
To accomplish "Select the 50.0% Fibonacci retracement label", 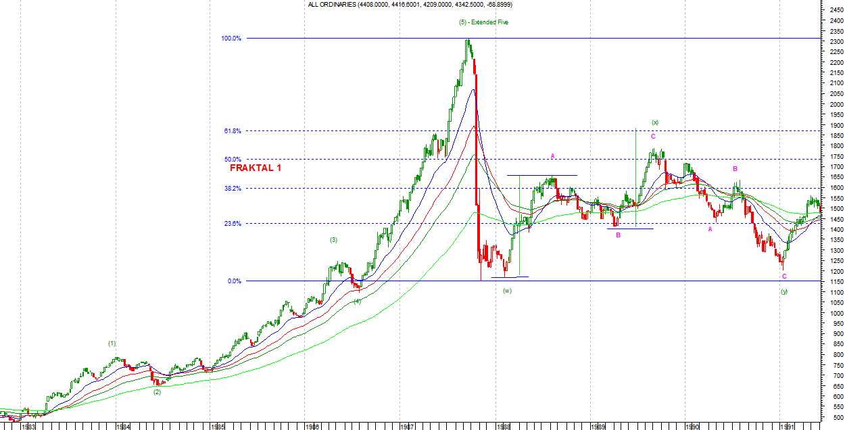I will click(x=233, y=160).
